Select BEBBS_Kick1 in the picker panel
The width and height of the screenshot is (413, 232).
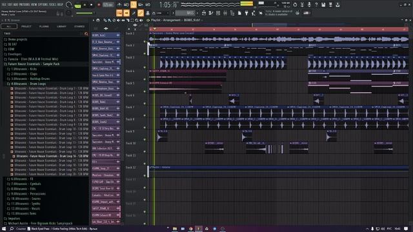pyautogui.click(x=106, y=35)
